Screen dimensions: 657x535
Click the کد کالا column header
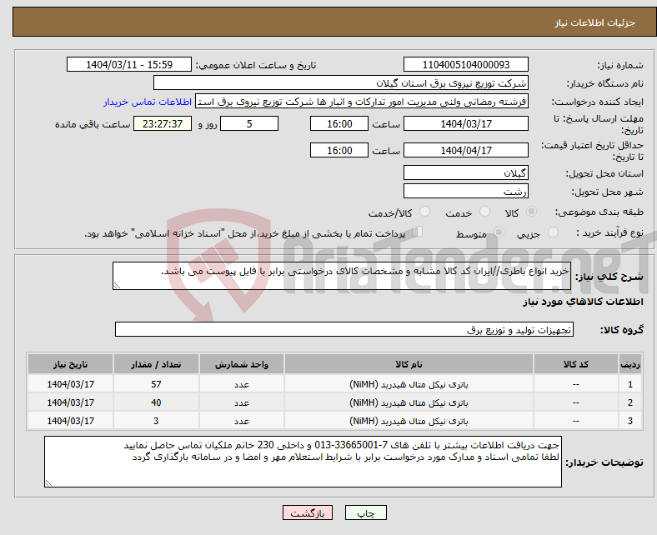pyautogui.click(x=576, y=364)
